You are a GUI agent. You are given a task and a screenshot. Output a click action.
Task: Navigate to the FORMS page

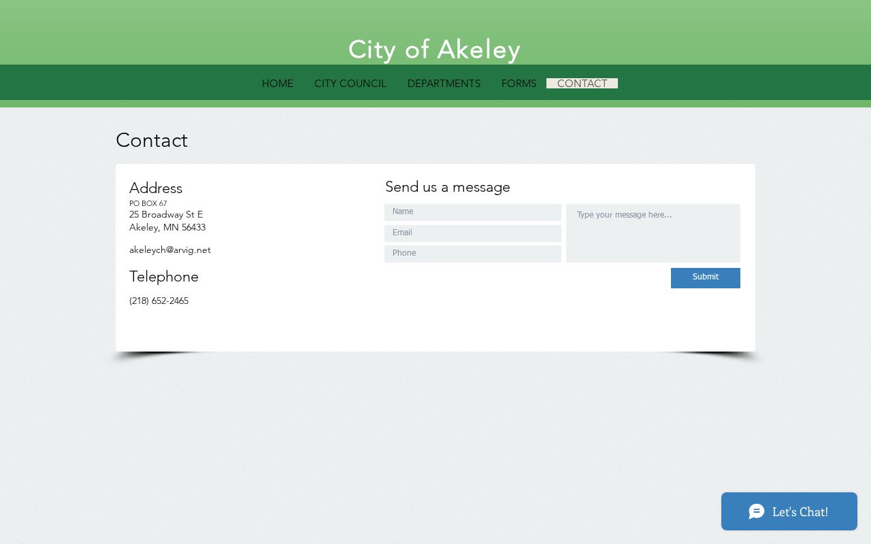(519, 84)
